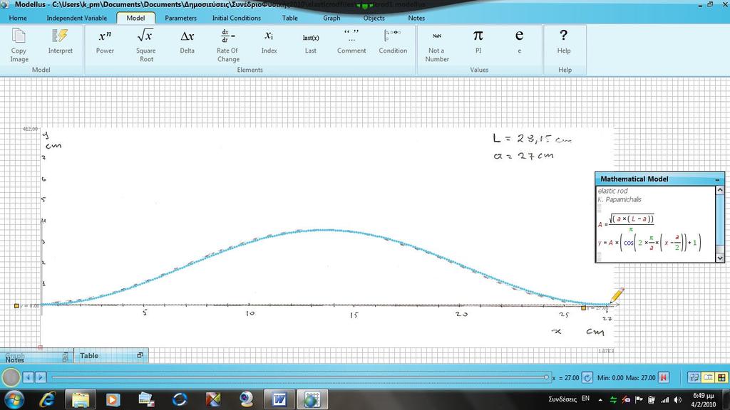The width and height of the screenshot is (730, 410).
Task: Open Windows Explorer from the taskbar
Action: pyautogui.click(x=80, y=399)
